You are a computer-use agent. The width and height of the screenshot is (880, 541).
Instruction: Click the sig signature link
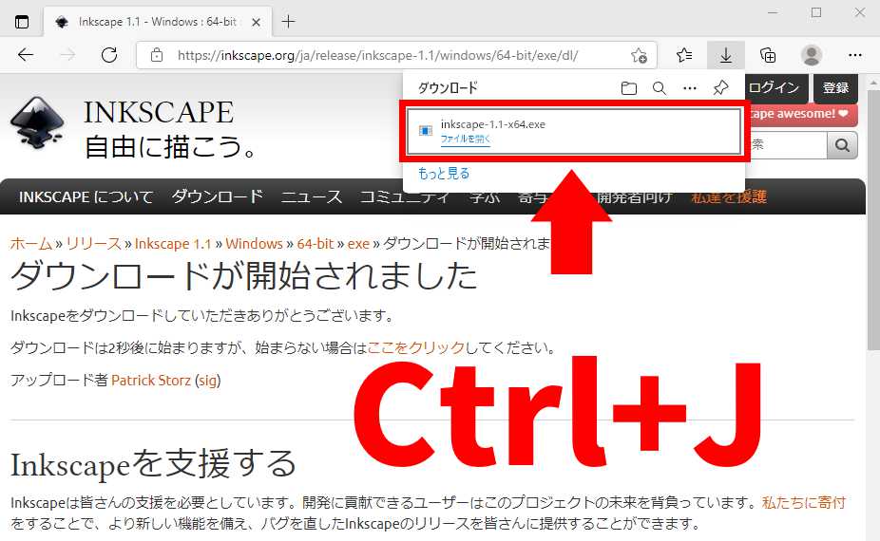tap(208, 381)
